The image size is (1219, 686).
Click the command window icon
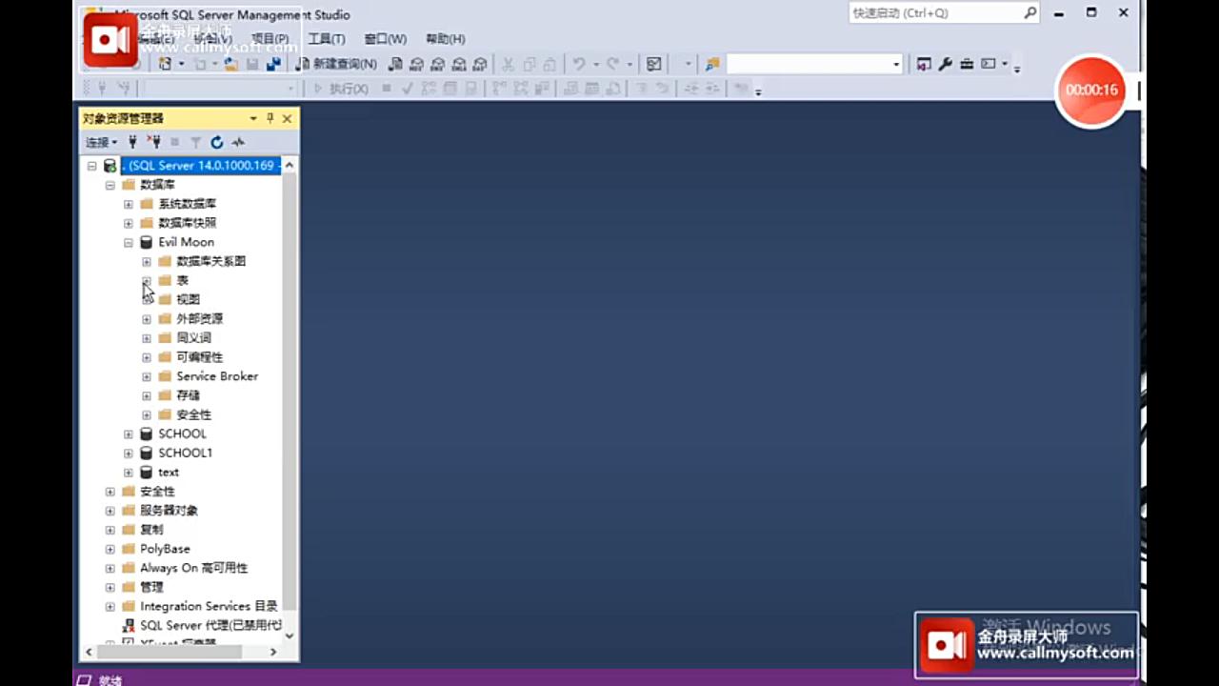coord(989,64)
